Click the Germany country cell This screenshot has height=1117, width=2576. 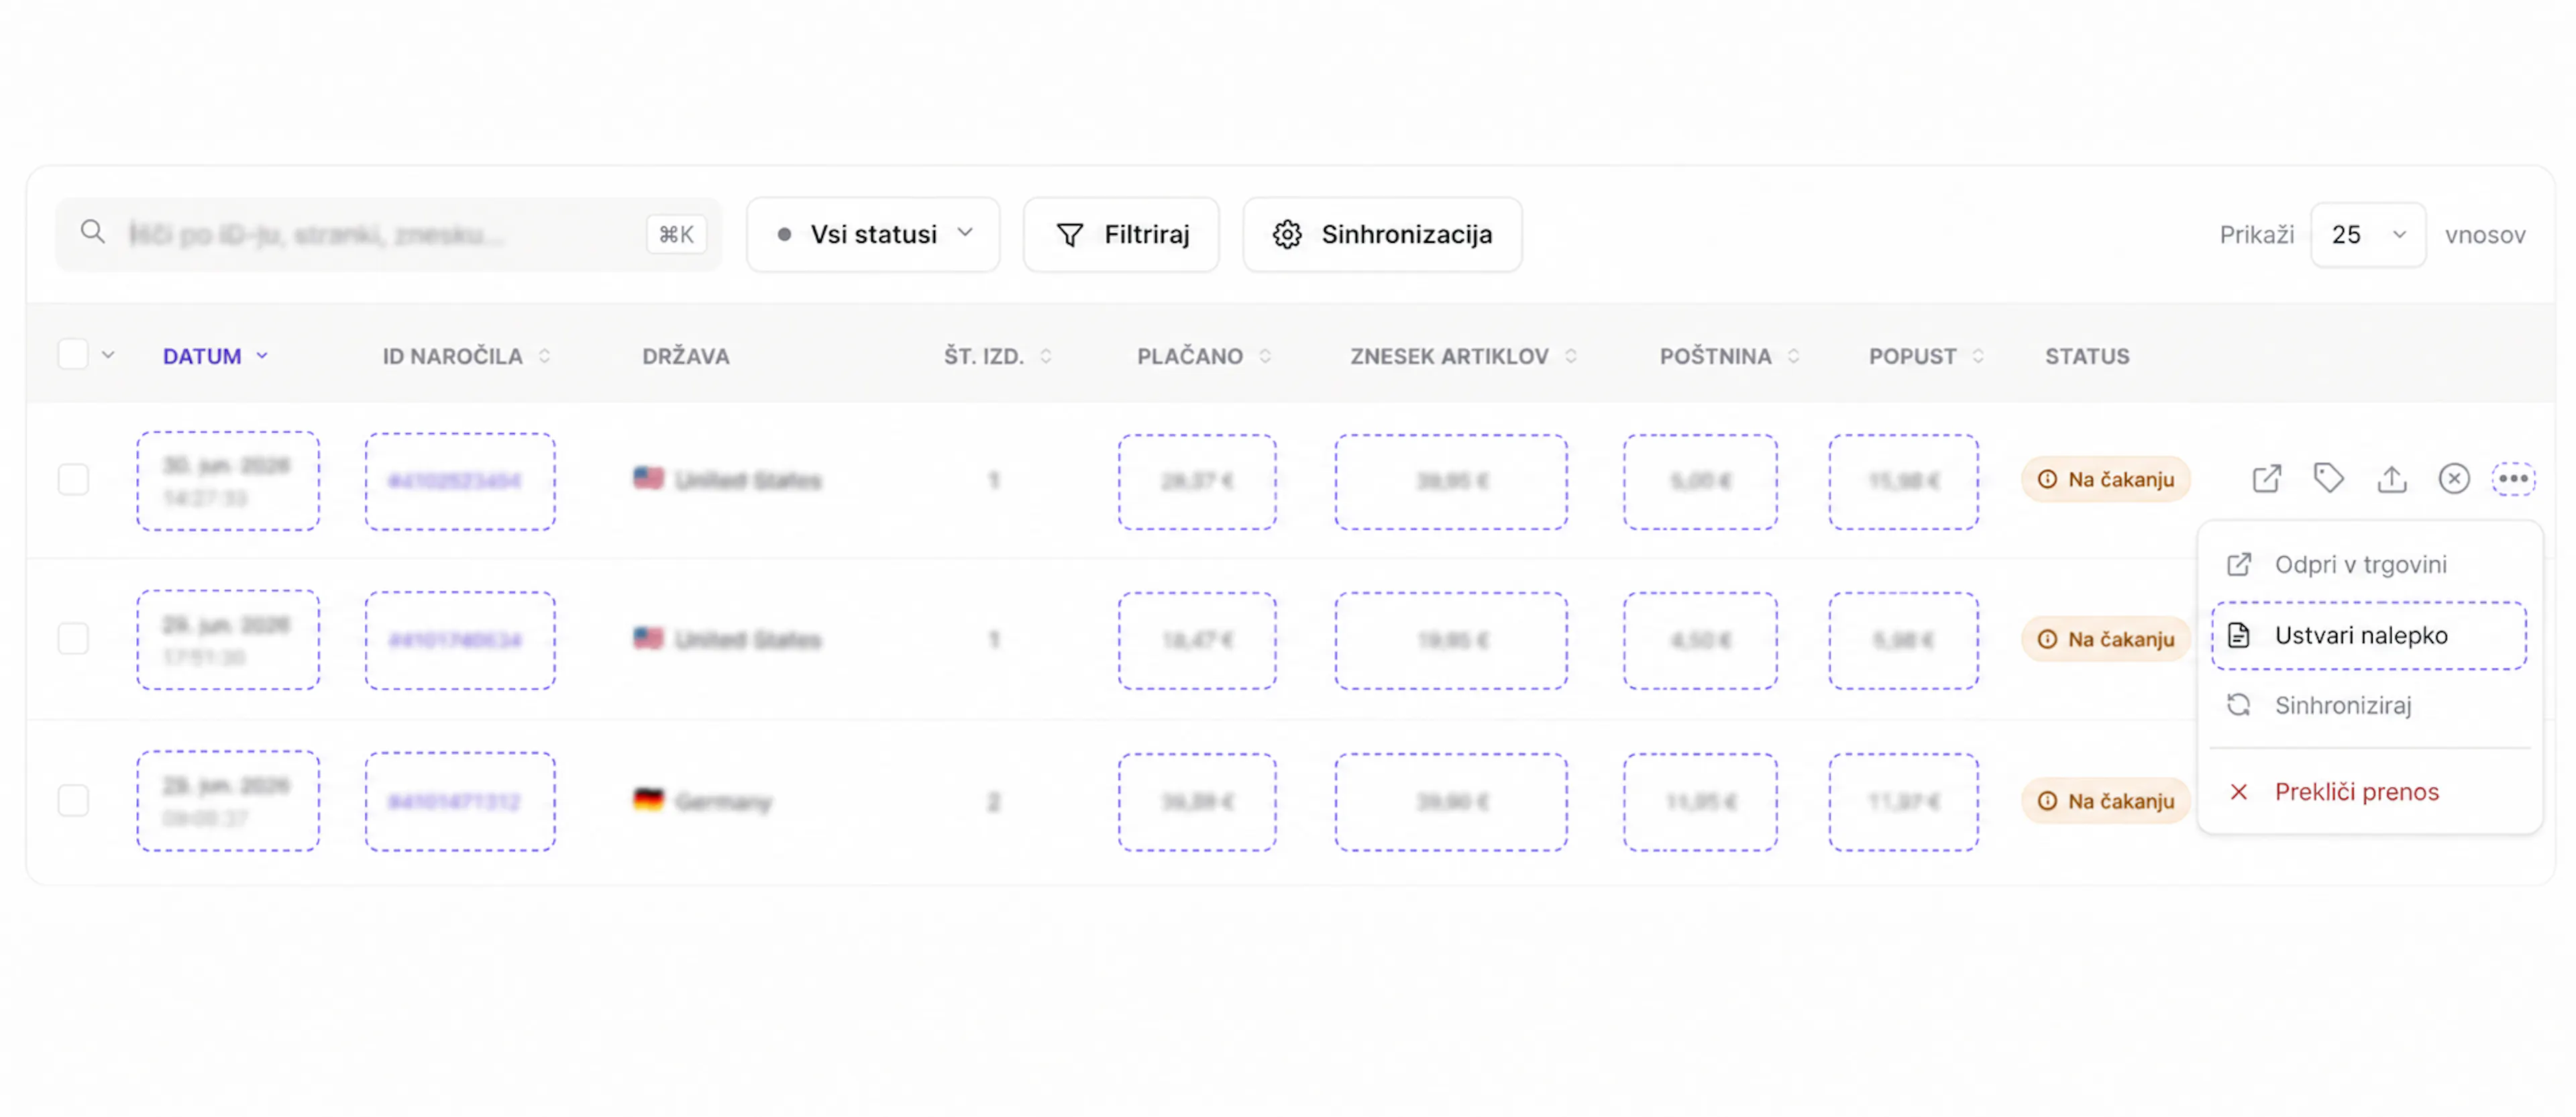click(x=703, y=801)
